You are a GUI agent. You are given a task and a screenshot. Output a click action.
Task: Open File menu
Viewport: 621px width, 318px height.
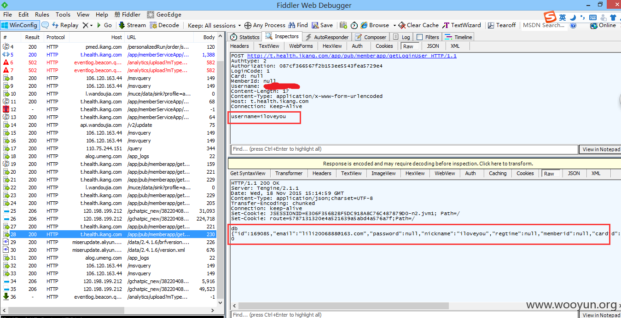click(8, 15)
